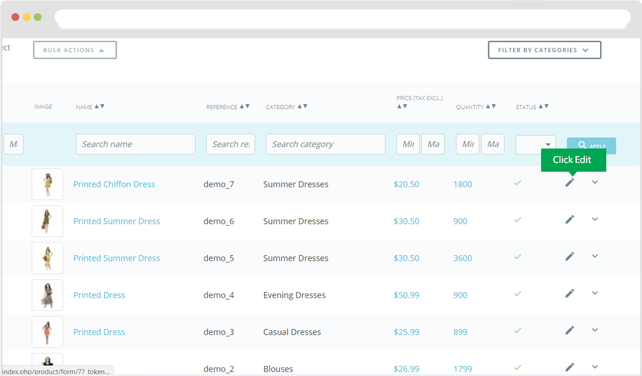Sort by Quantity column arrows
The image size is (642, 376).
coord(491,107)
